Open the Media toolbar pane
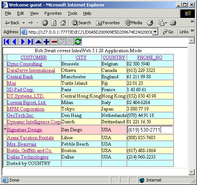Viewport: 197px width, 185px height. [x=134, y=23]
